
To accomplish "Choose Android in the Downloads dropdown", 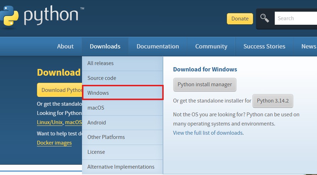I will (x=122, y=123).
